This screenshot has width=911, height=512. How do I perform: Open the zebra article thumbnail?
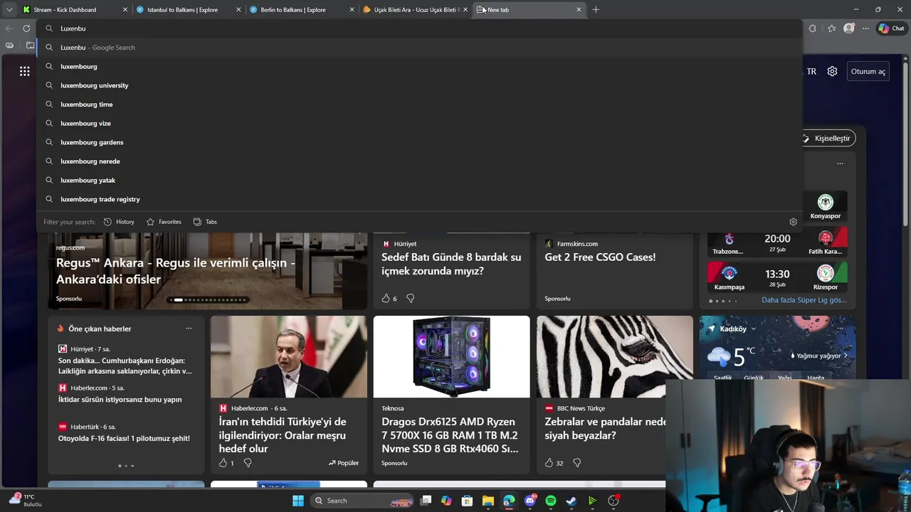click(614, 357)
